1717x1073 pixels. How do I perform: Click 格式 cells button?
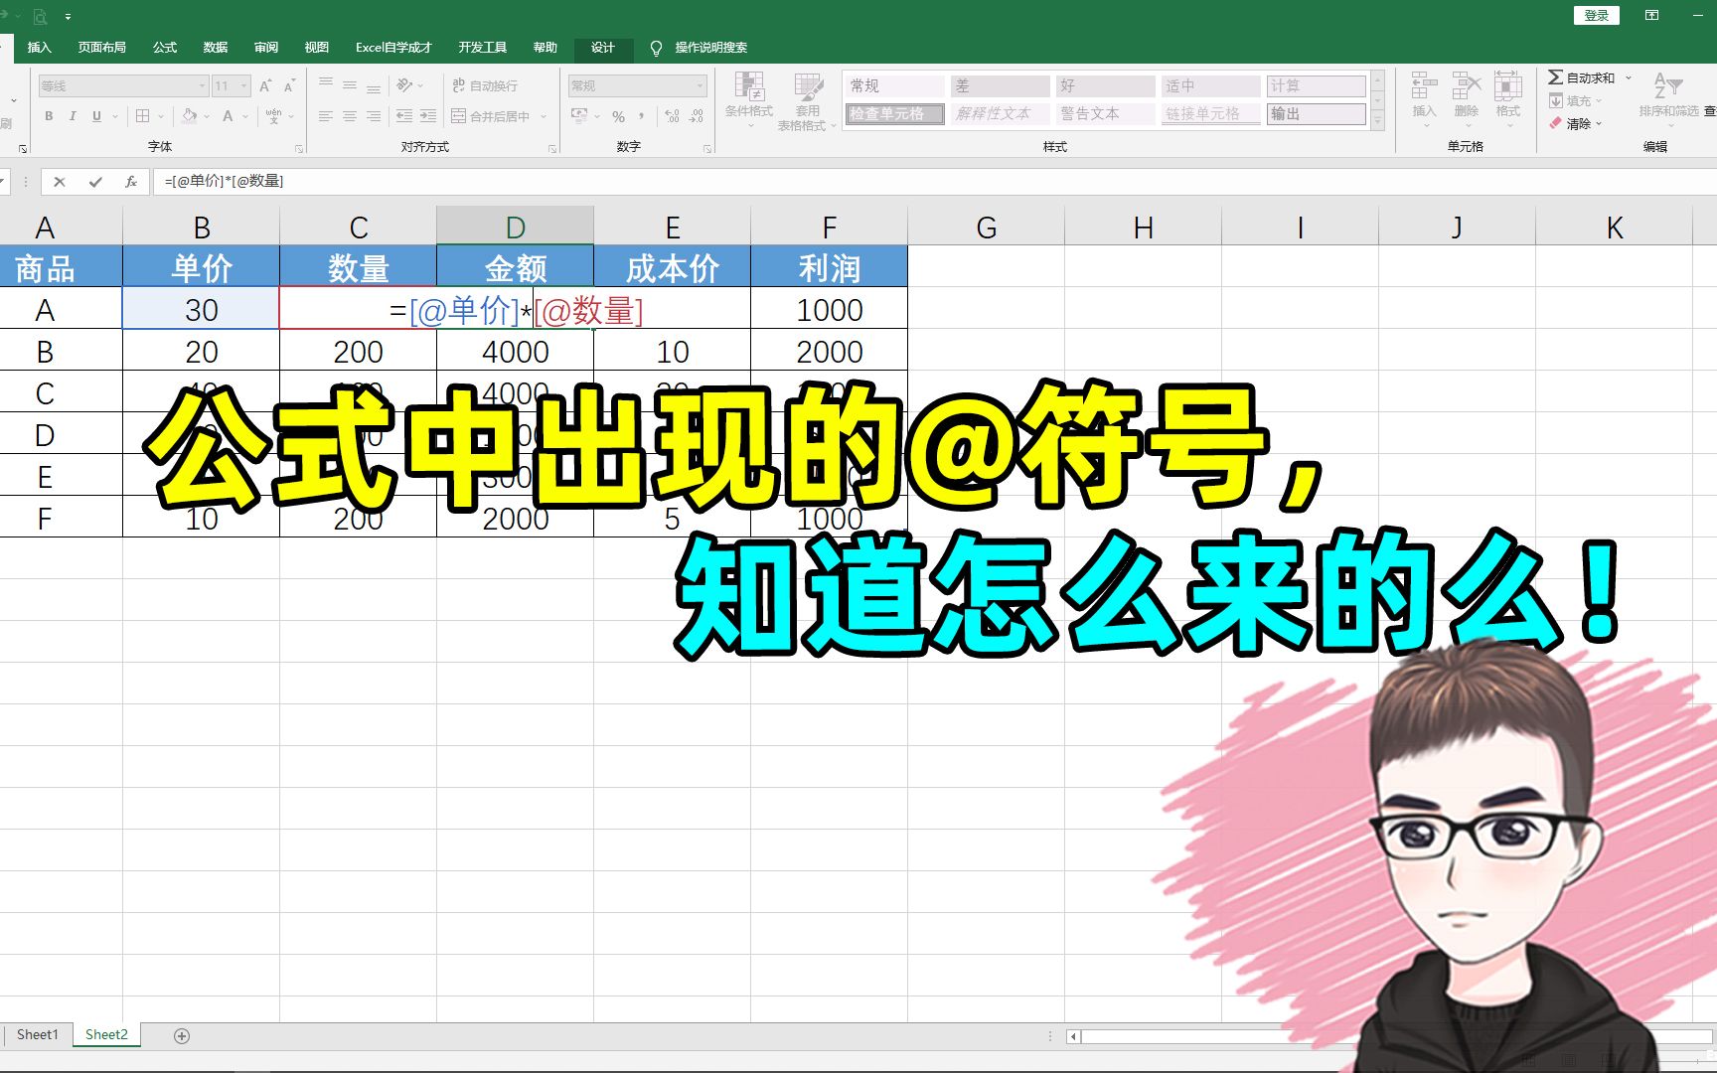point(1508,98)
